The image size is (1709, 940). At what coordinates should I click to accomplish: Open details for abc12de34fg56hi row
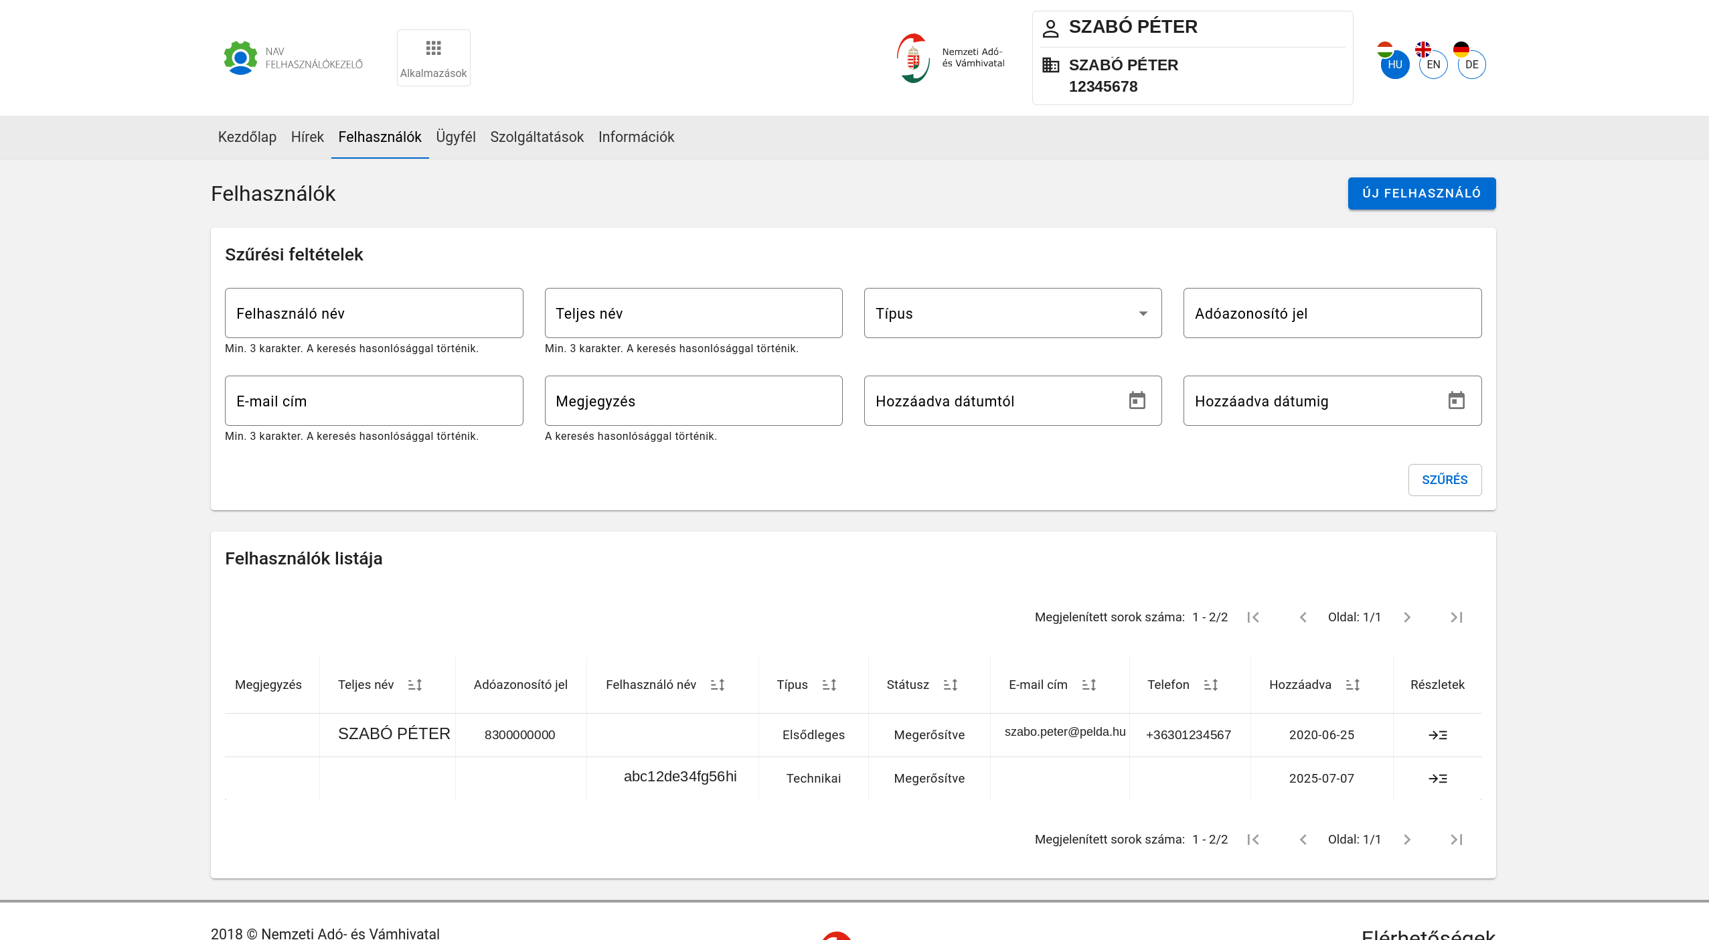tap(1437, 779)
